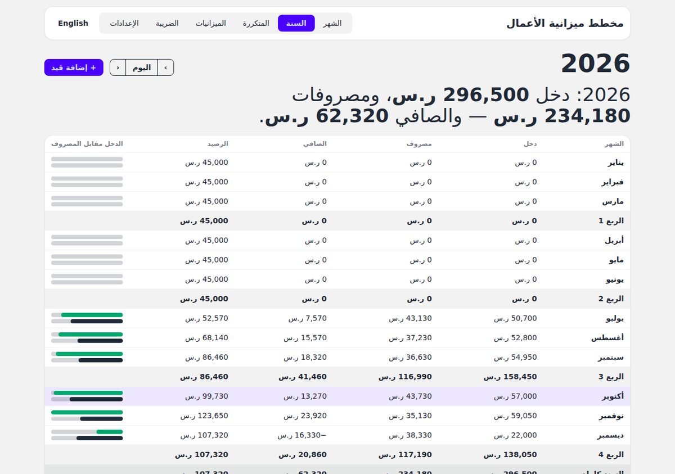This screenshot has height=474, width=675.
Task: Click July income value 50,700
Action: [x=516, y=318]
